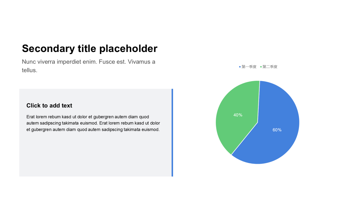Click the body line starting "Erat lorem rebum"
This screenshot has width=355, height=199.
coord(88,117)
